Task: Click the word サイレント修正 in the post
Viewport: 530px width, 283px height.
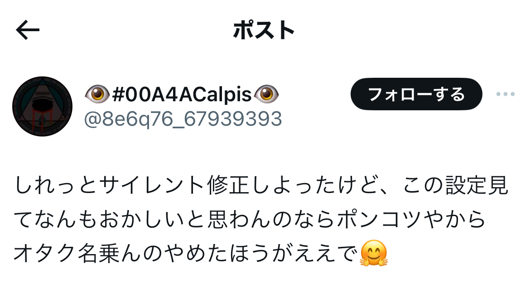Action: 175,185
